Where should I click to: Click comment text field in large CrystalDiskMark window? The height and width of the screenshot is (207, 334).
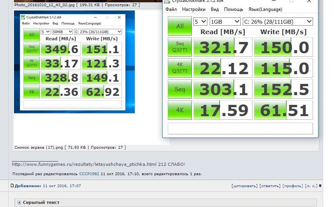click(240, 129)
